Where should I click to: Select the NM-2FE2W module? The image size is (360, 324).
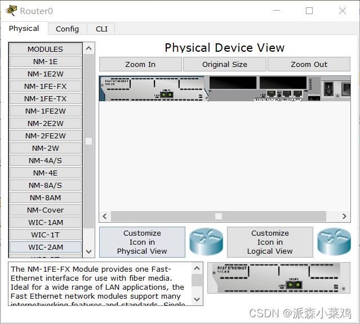click(46, 136)
